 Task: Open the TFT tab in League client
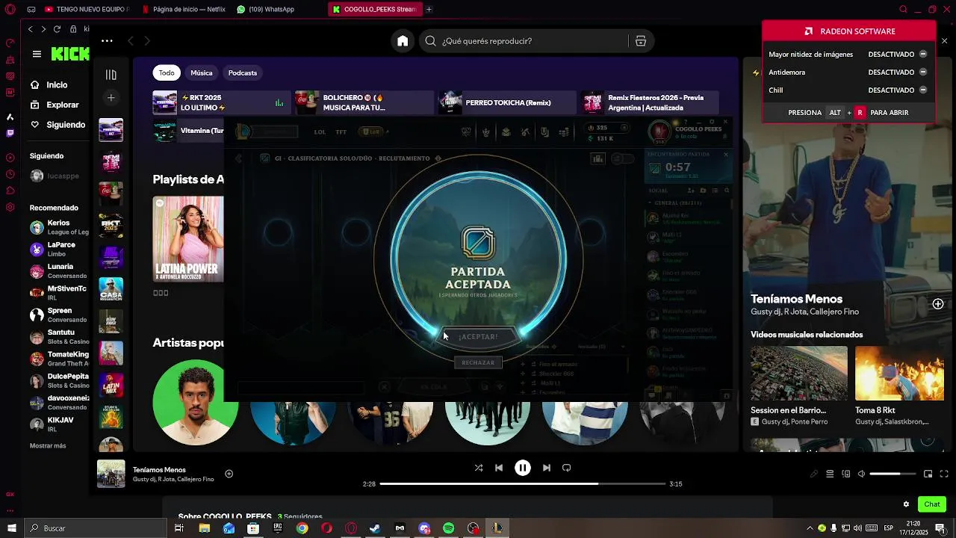click(x=341, y=132)
